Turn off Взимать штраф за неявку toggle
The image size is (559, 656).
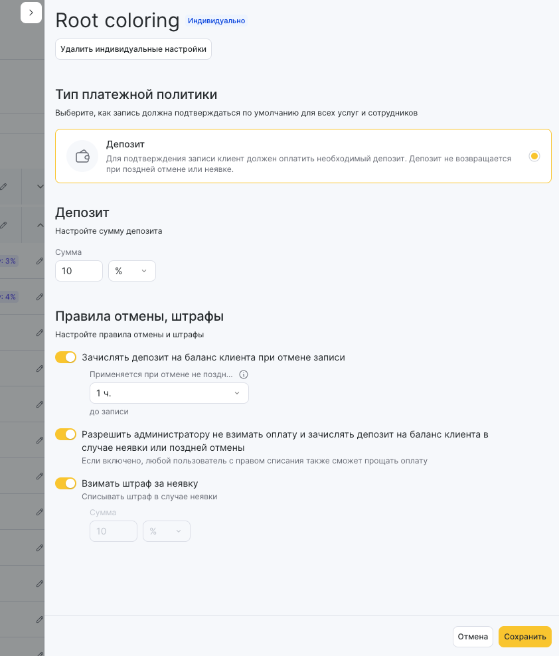(x=66, y=483)
